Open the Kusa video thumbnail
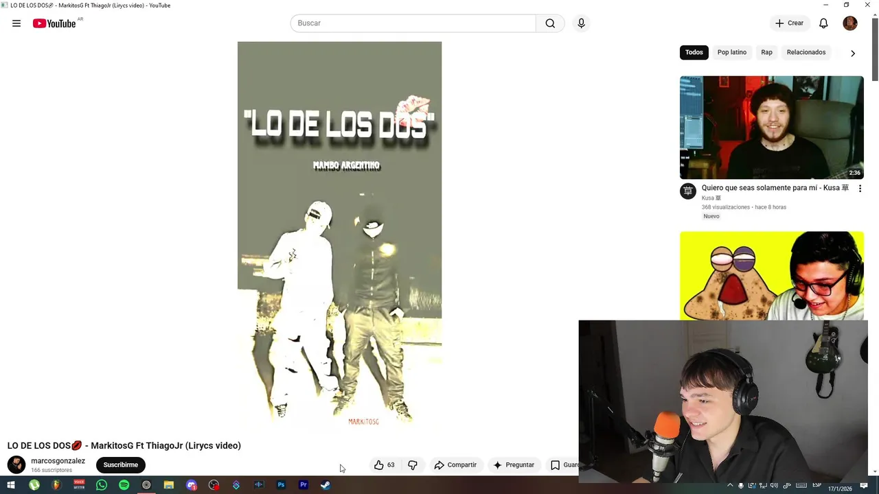Image resolution: width=879 pixels, height=494 pixels. (772, 128)
